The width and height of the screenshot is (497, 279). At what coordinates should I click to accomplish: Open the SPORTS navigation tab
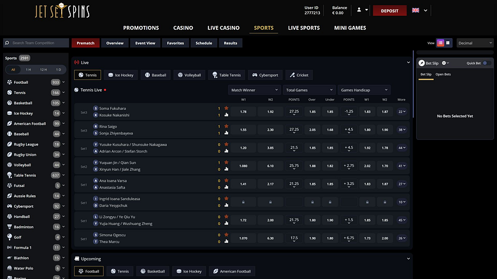pos(263,28)
